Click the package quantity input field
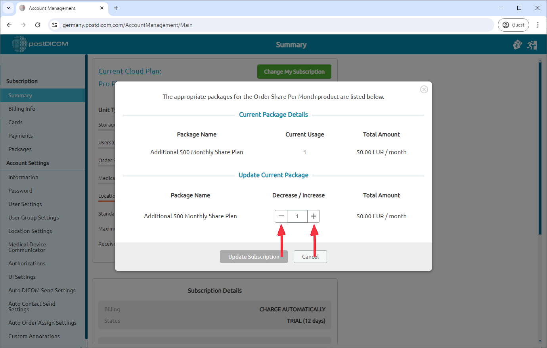The height and width of the screenshot is (348, 547). pos(297,216)
